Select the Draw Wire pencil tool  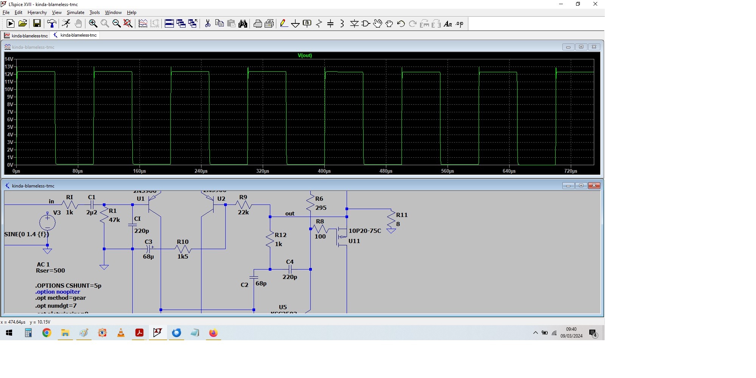(284, 24)
